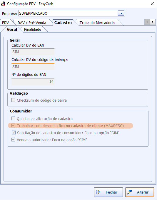Select the Geral sub-tab
This screenshot has width=157, height=200.
(x=12, y=30)
